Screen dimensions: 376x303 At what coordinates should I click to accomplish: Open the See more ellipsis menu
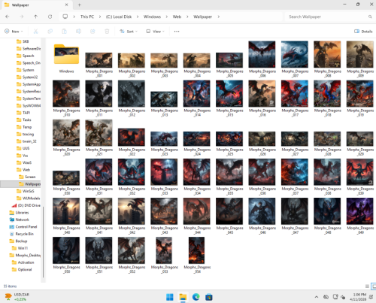pos(177,32)
